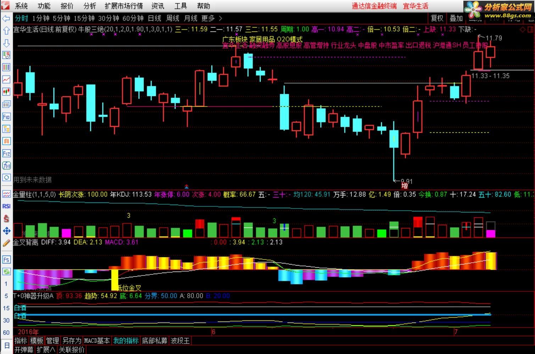
Task: Click the back arrow icon in left sidebar
Action: point(6,18)
